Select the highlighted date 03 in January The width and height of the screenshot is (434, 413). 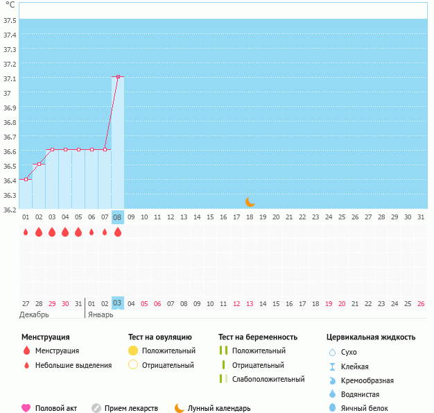pyautogui.click(x=118, y=303)
